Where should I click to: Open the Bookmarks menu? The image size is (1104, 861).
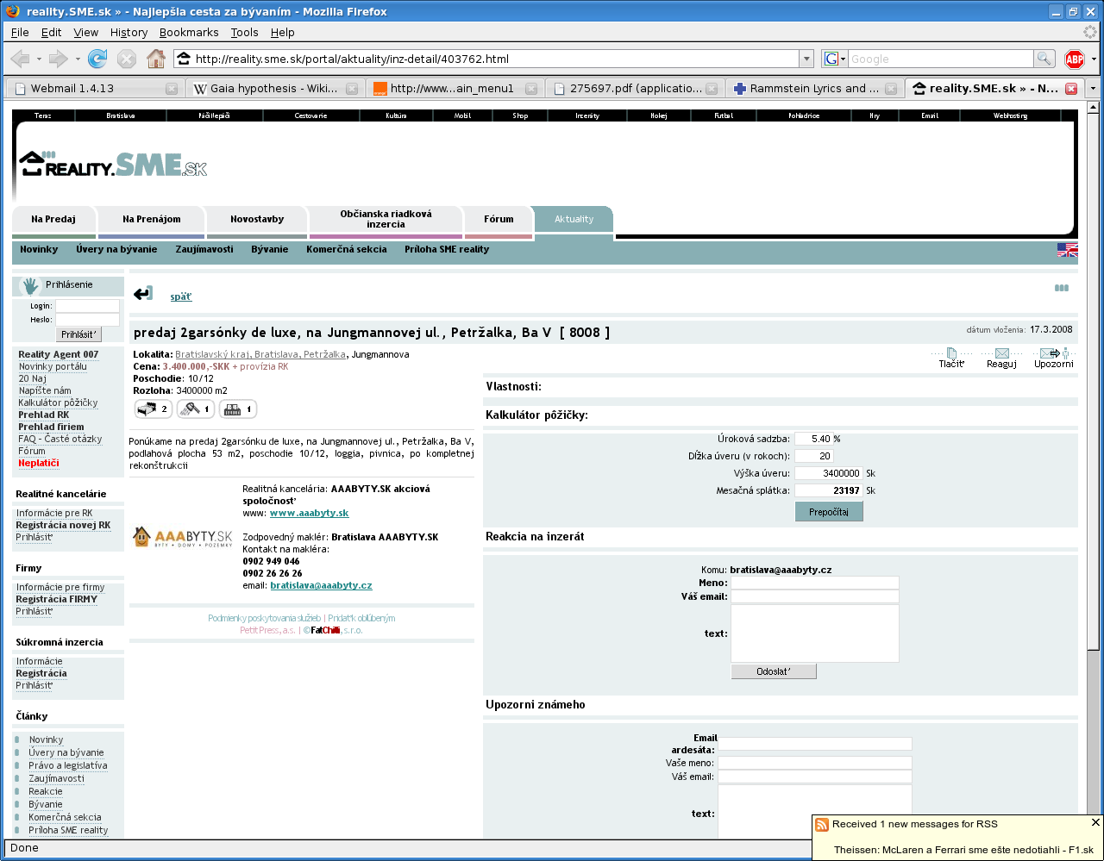click(x=189, y=32)
